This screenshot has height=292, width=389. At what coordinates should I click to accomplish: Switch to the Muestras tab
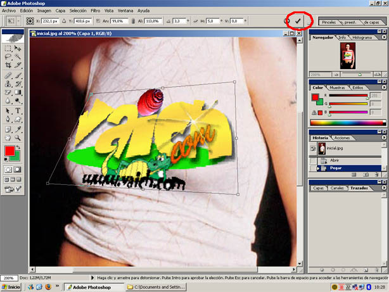[338, 87]
